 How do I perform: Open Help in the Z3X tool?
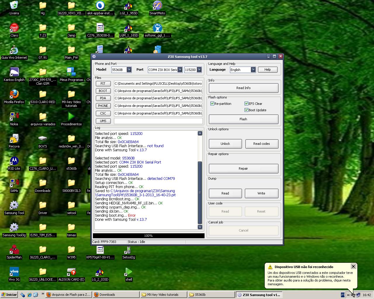click(x=268, y=69)
